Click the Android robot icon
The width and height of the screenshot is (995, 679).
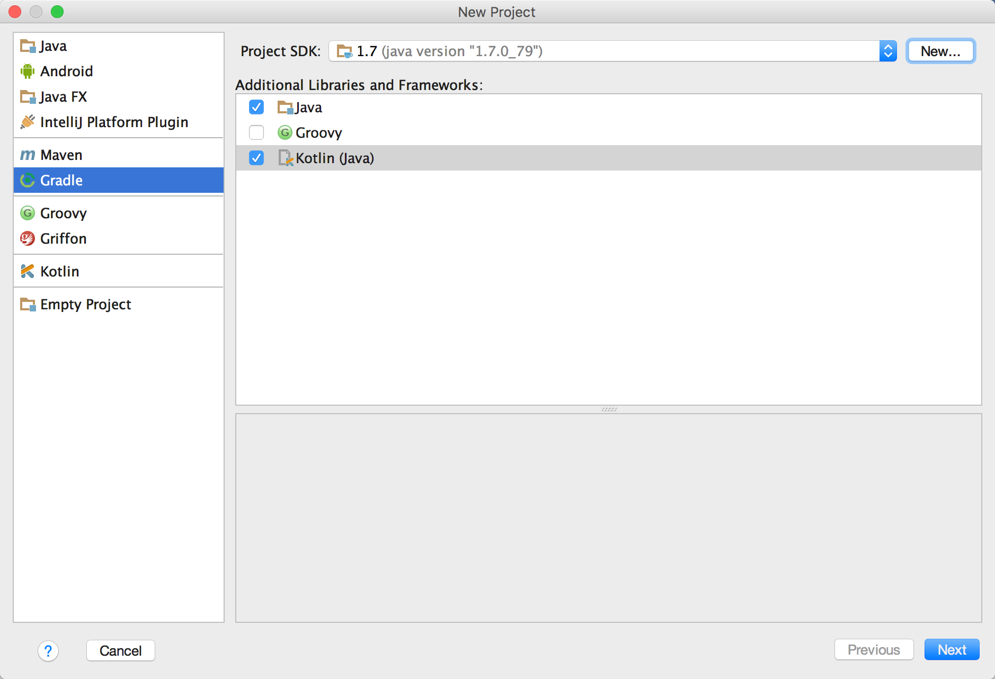(x=28, y=72)
